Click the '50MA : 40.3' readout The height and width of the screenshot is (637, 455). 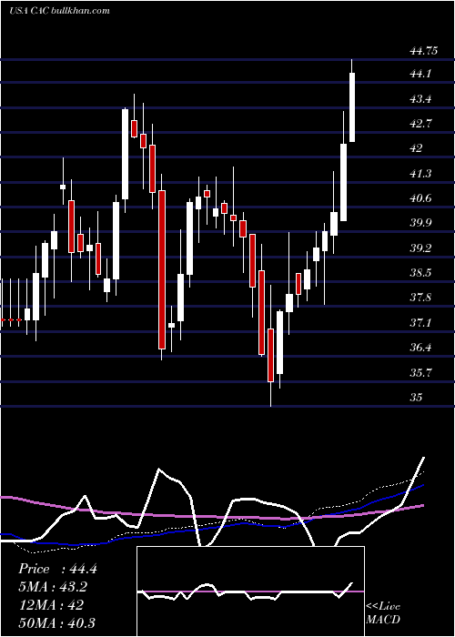click(x=56, y=622)
